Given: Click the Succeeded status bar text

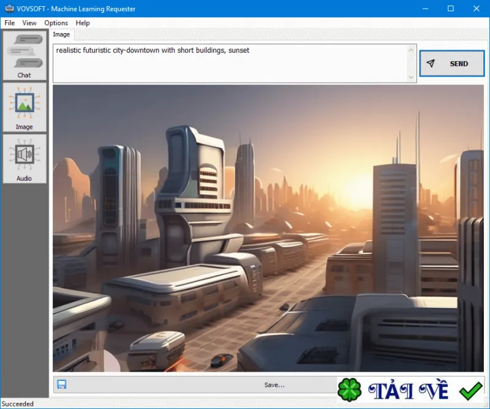Looking at the screenshot, I should (18, 403).
